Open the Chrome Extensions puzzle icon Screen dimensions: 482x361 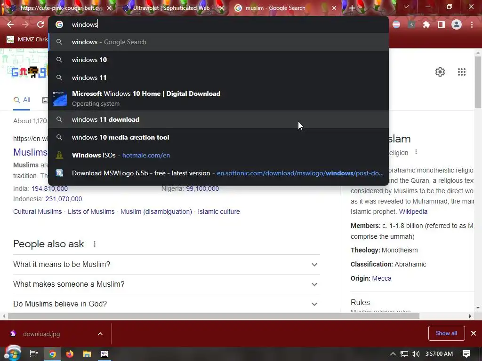point(426,24)
